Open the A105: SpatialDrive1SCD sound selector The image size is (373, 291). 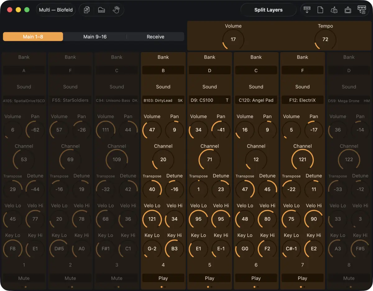(24, 100)
